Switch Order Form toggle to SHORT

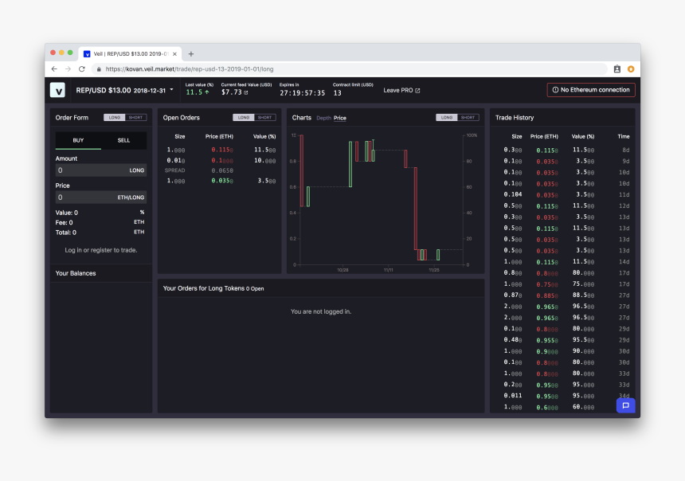tap(136, 118)
